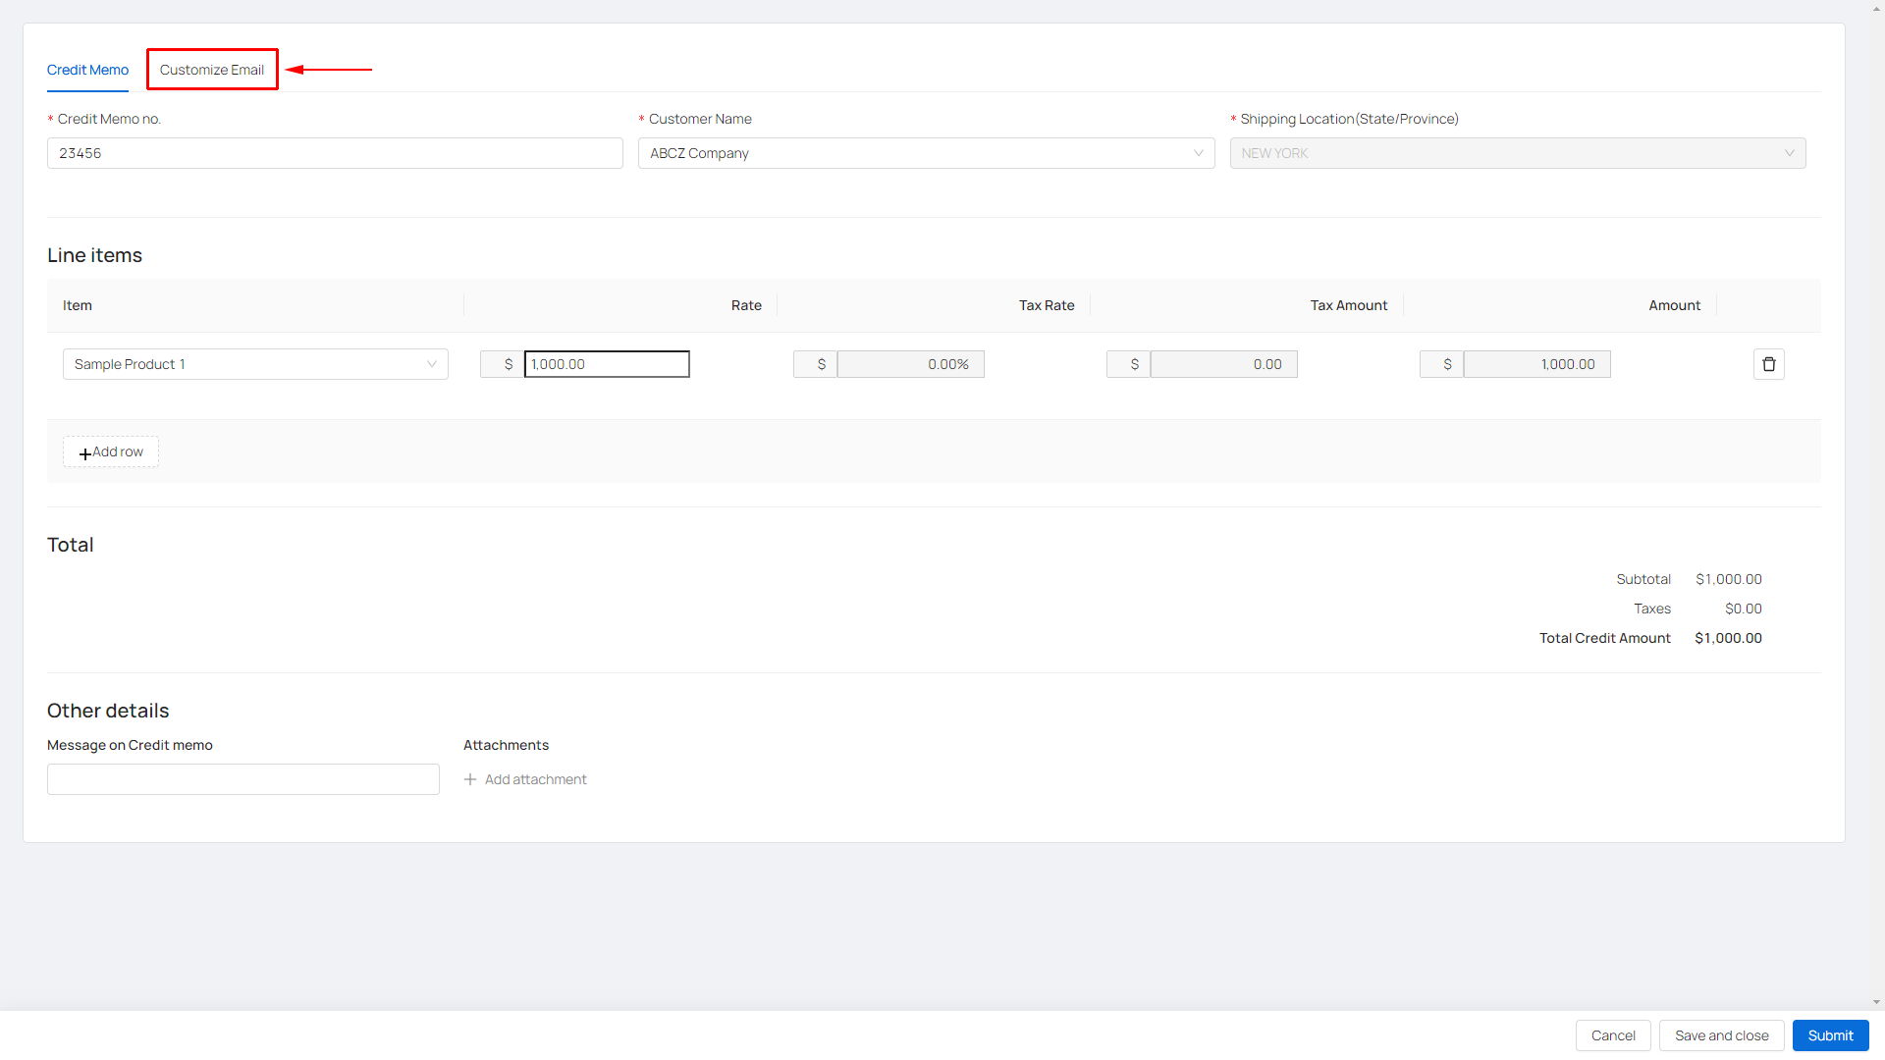Click the Rate input showing 1,000.00

pos(607,364)
